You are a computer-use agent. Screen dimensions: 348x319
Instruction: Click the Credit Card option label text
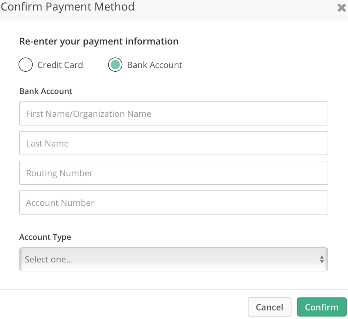[x=60, y=65]
